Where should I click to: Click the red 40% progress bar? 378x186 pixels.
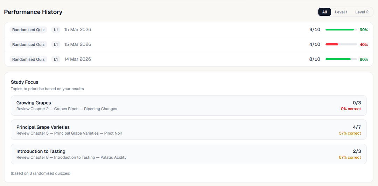point(341,44)
